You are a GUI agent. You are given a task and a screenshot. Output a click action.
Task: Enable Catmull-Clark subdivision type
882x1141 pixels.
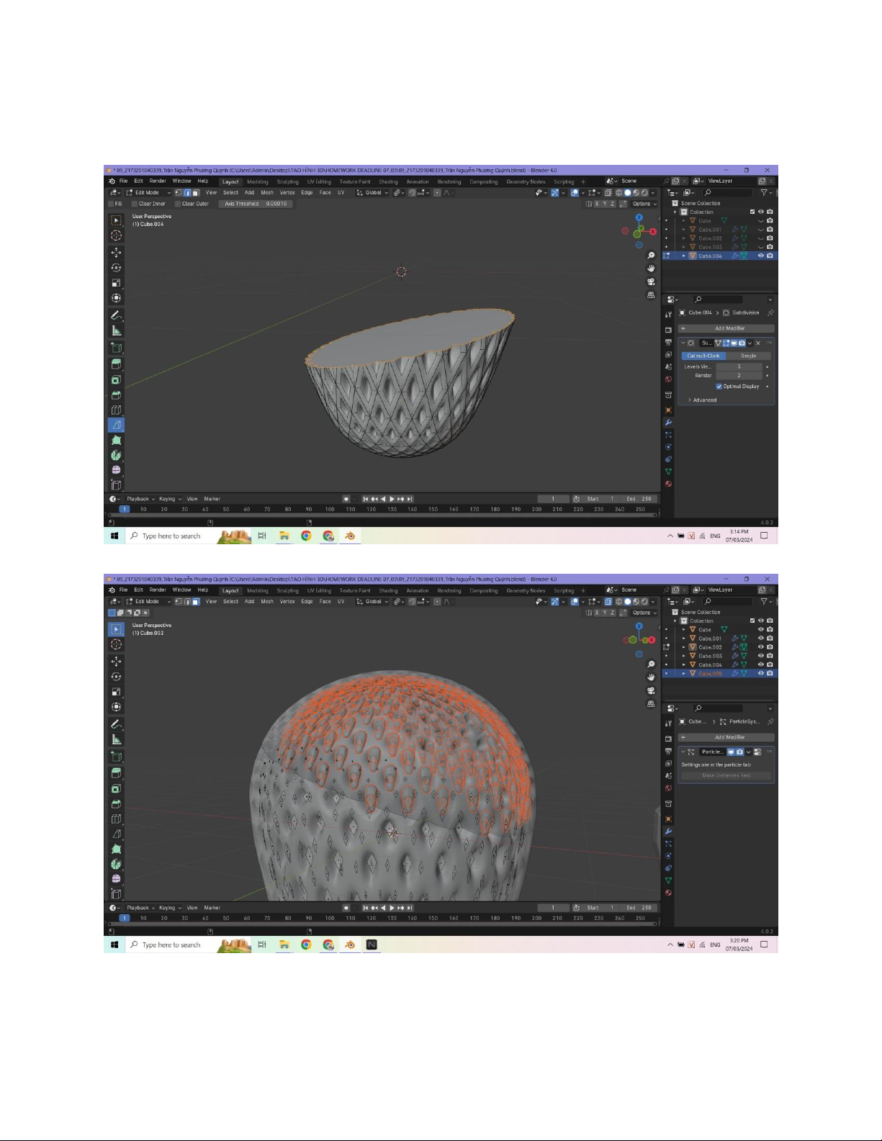pyautogui.click(x=703, y=356)
